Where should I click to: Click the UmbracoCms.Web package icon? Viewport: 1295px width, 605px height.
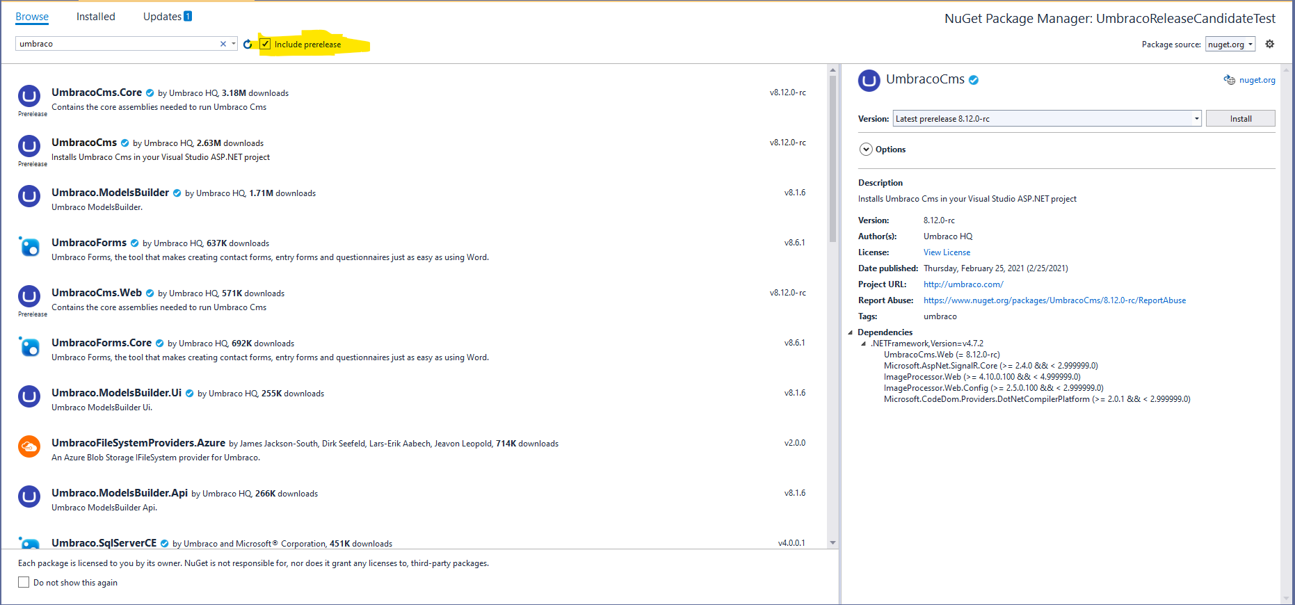(29, 296)
